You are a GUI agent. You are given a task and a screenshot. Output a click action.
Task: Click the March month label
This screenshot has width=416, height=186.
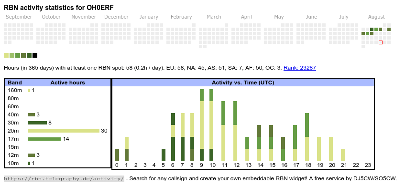tap(214, 17)
